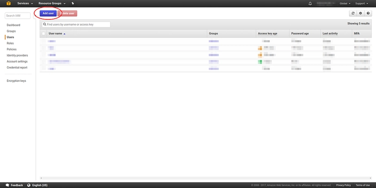
Task: Open the notifications bell
Action: (310, 3)
